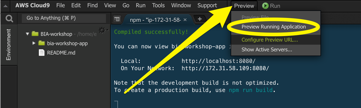Viewport: 361px width, 108px height.
Task: Click the http://172.31.58.109:8080/ URL
Action: [225, 69]
